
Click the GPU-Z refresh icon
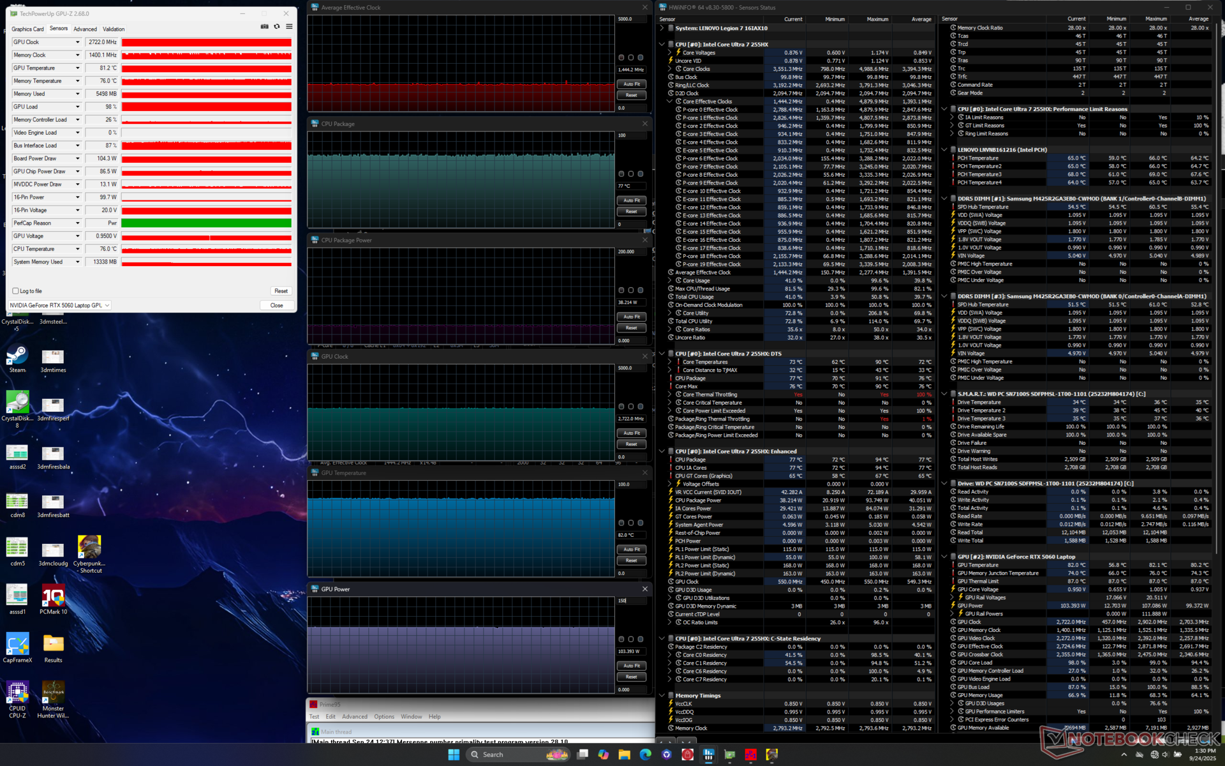(277, 27)
